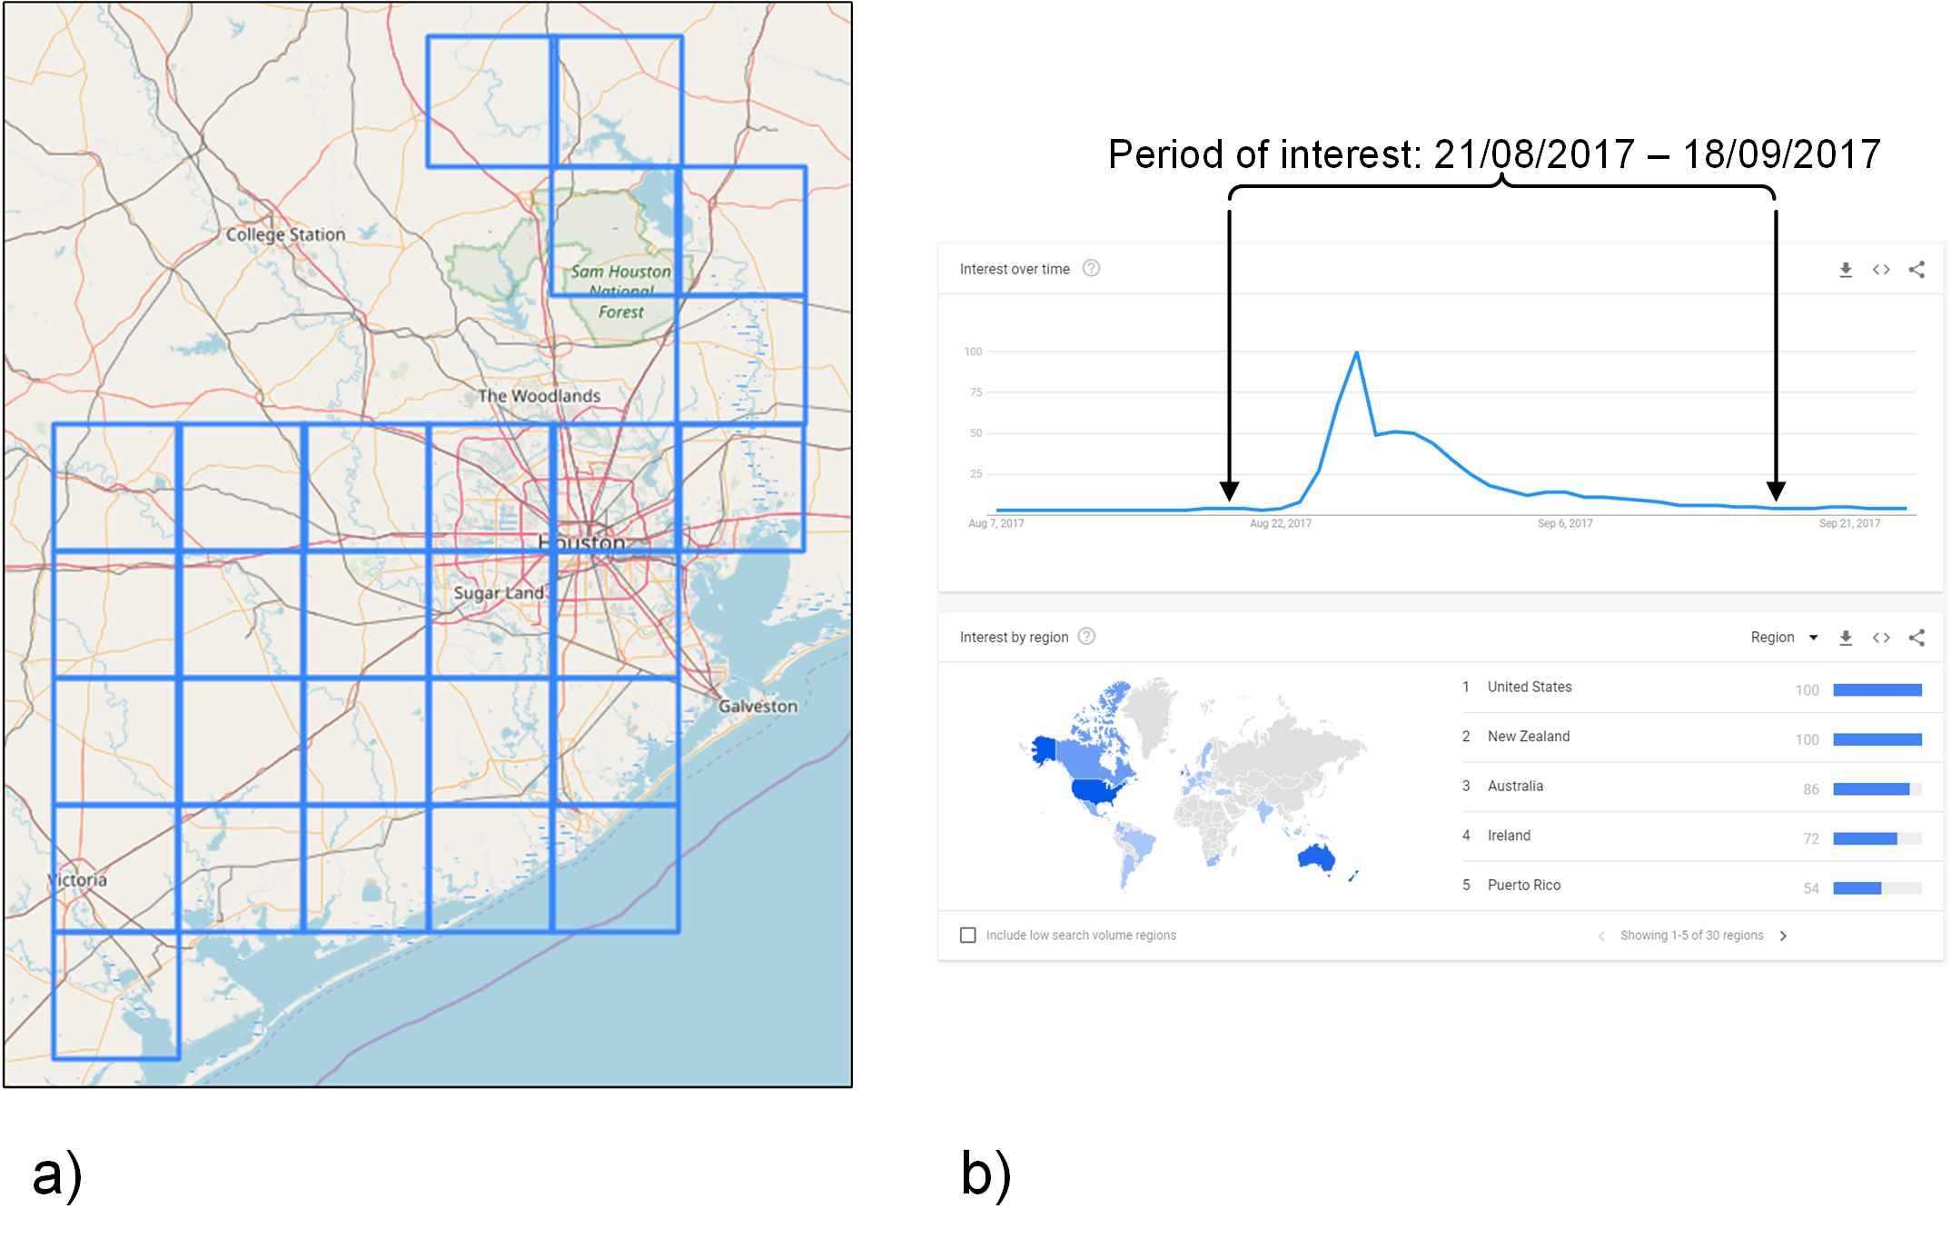Viewport: 1951px width, 1238px height.
Task: Click the Victoria label on the map
Action: pyautogui.click(x=77, y=879)
